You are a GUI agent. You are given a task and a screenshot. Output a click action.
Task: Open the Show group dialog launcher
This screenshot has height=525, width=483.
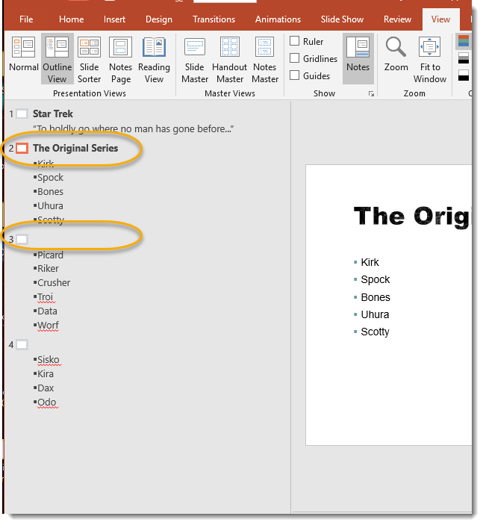(x=371, y=94)
